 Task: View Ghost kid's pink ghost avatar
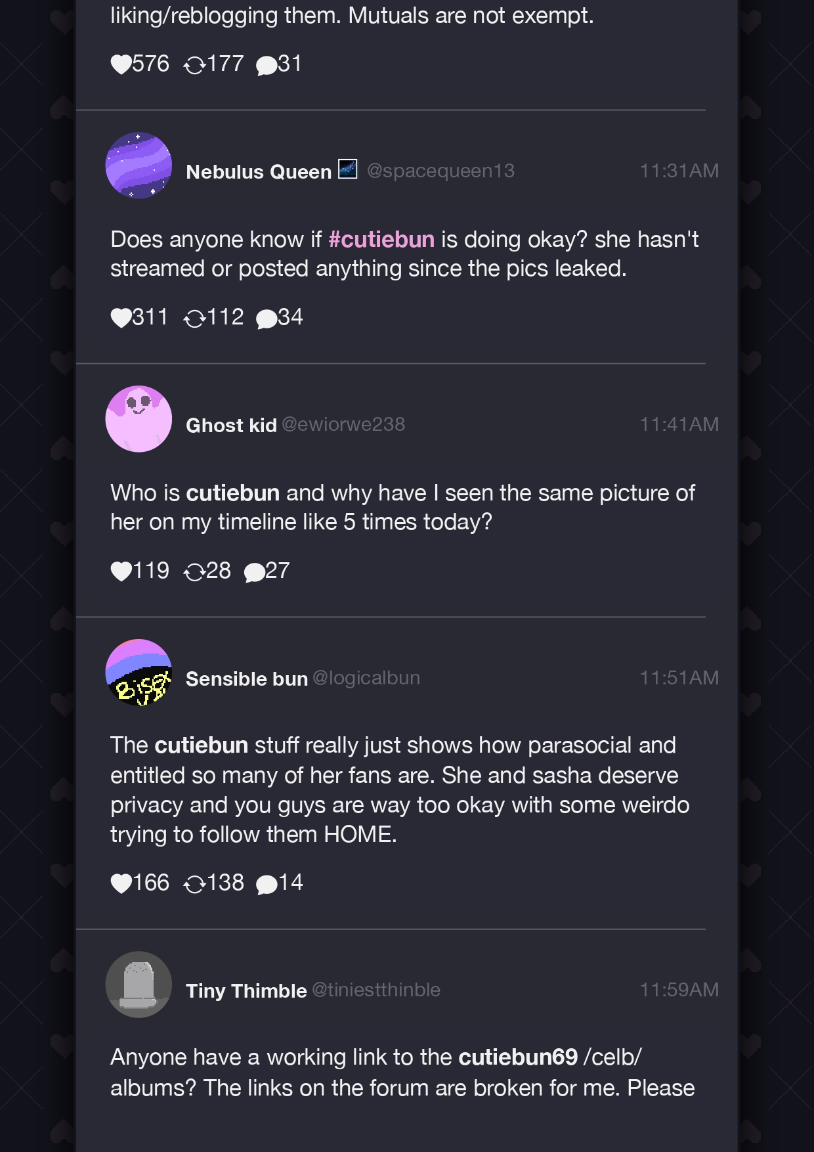point(139,419)
